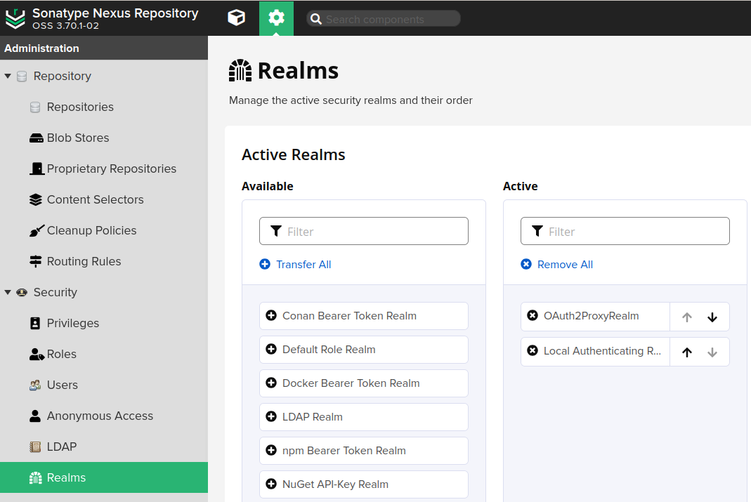751x502 pixels.
Task: Move OAuth2ProxyRealm down with arrow
Action: click(712, 317)
